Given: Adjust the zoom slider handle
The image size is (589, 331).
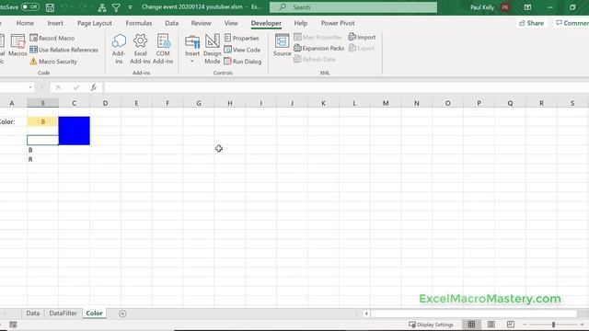Looking at the screenshot, I should tap(553, 325).
